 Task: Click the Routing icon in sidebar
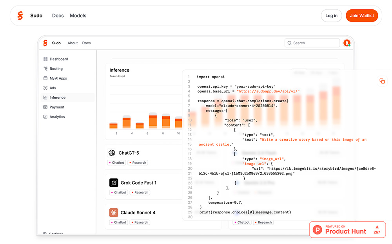coord(45,69)
